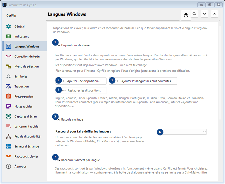This screenshot has width=225, height=184.
Task: Click the Langues Windows page heading
Action: click(x=67, y=14)
